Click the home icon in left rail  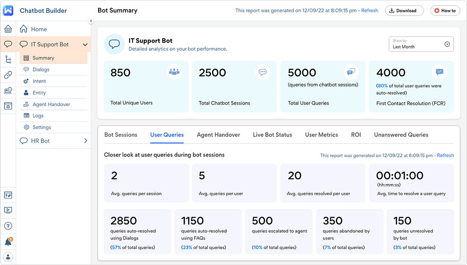(8, 29)
